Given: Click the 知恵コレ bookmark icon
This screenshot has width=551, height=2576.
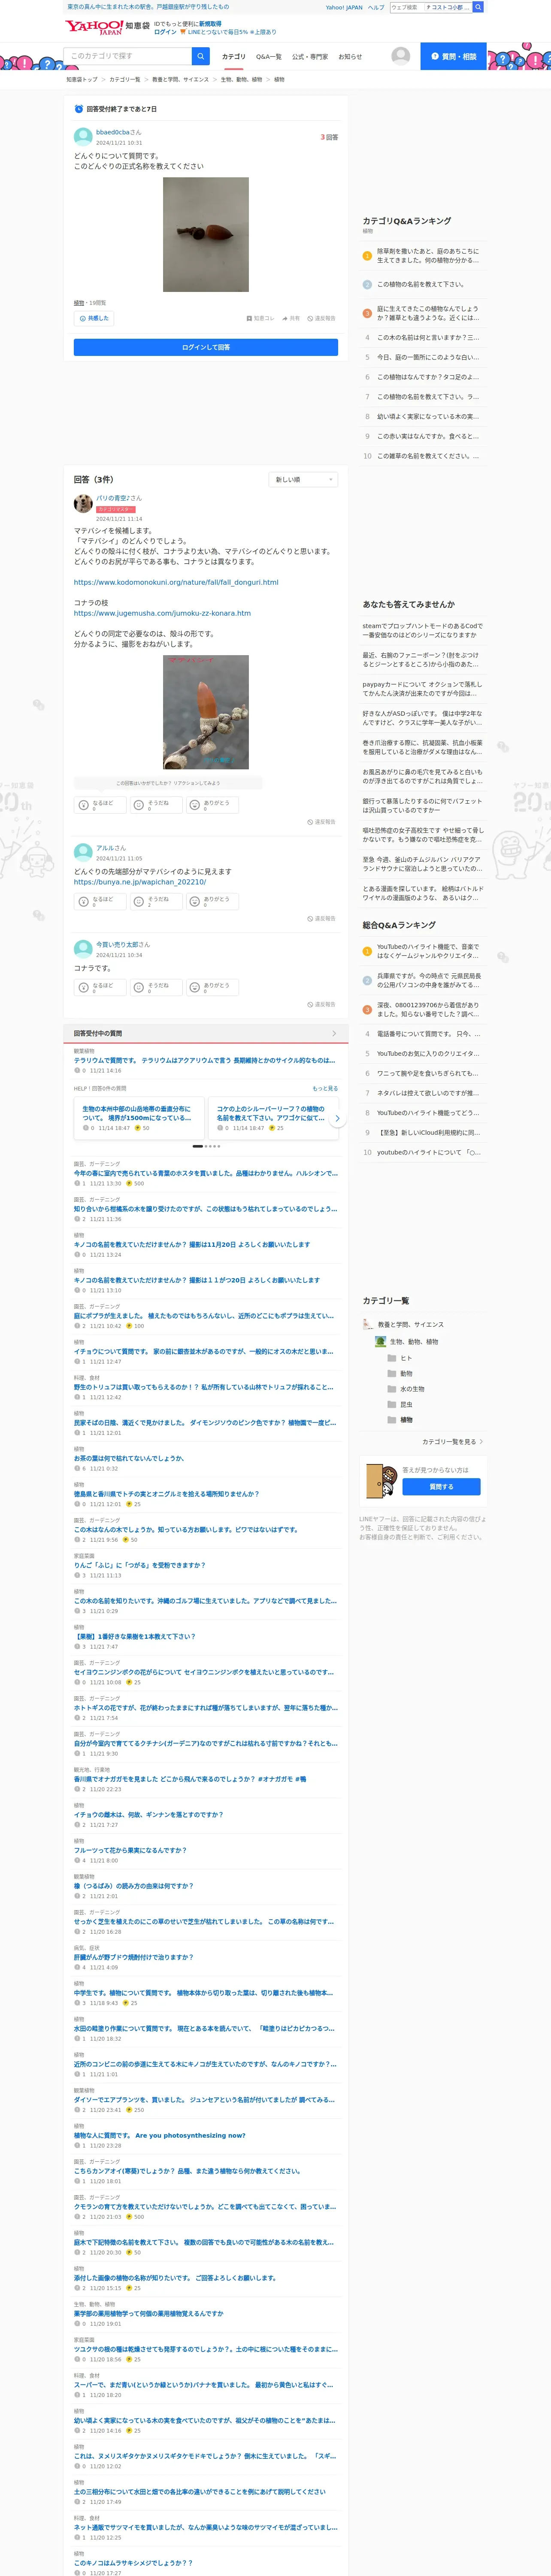Looking at the screenshot, I should [260, 318].
